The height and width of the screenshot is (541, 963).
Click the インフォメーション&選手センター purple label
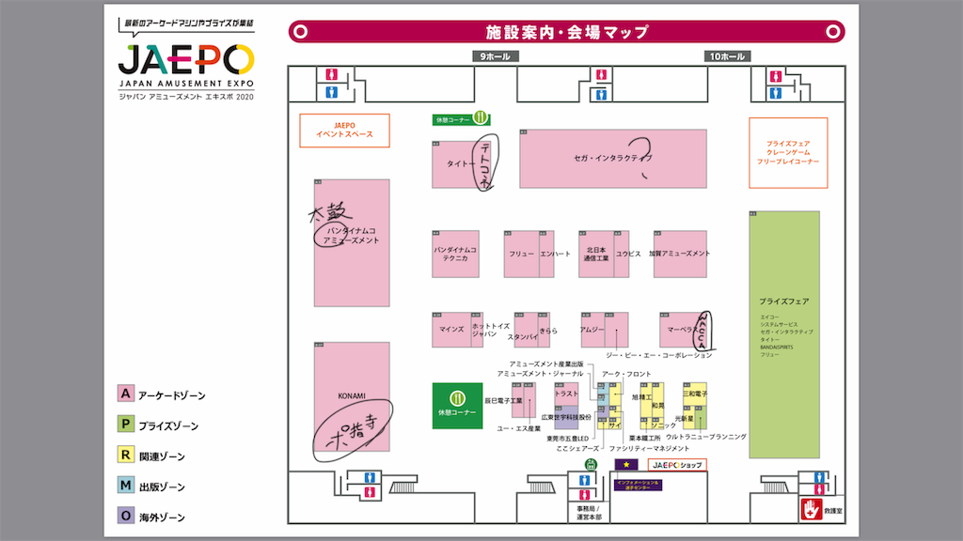pos(638,486)
